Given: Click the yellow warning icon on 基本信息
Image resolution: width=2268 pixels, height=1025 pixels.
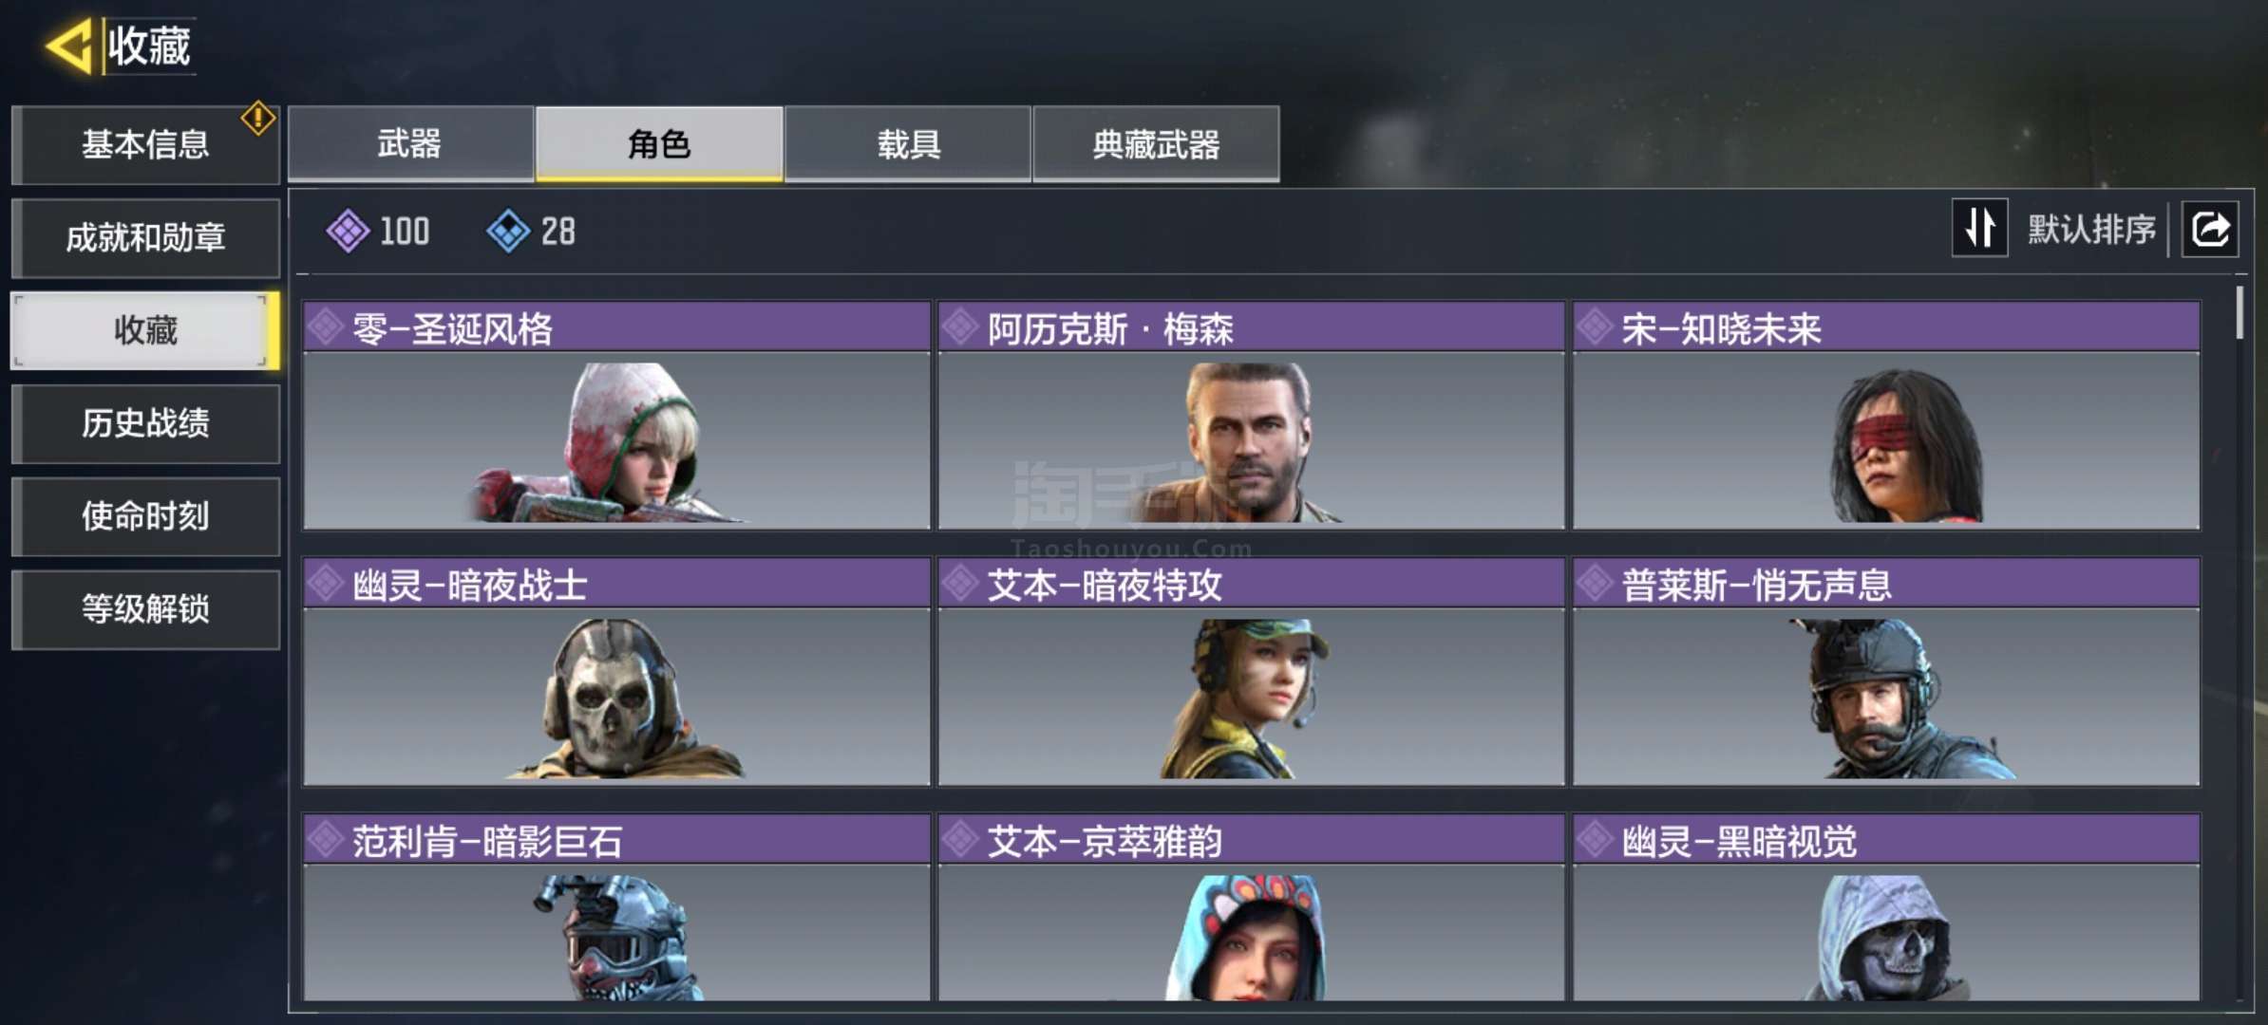Looking at the screenshot, I should point(257,119).
